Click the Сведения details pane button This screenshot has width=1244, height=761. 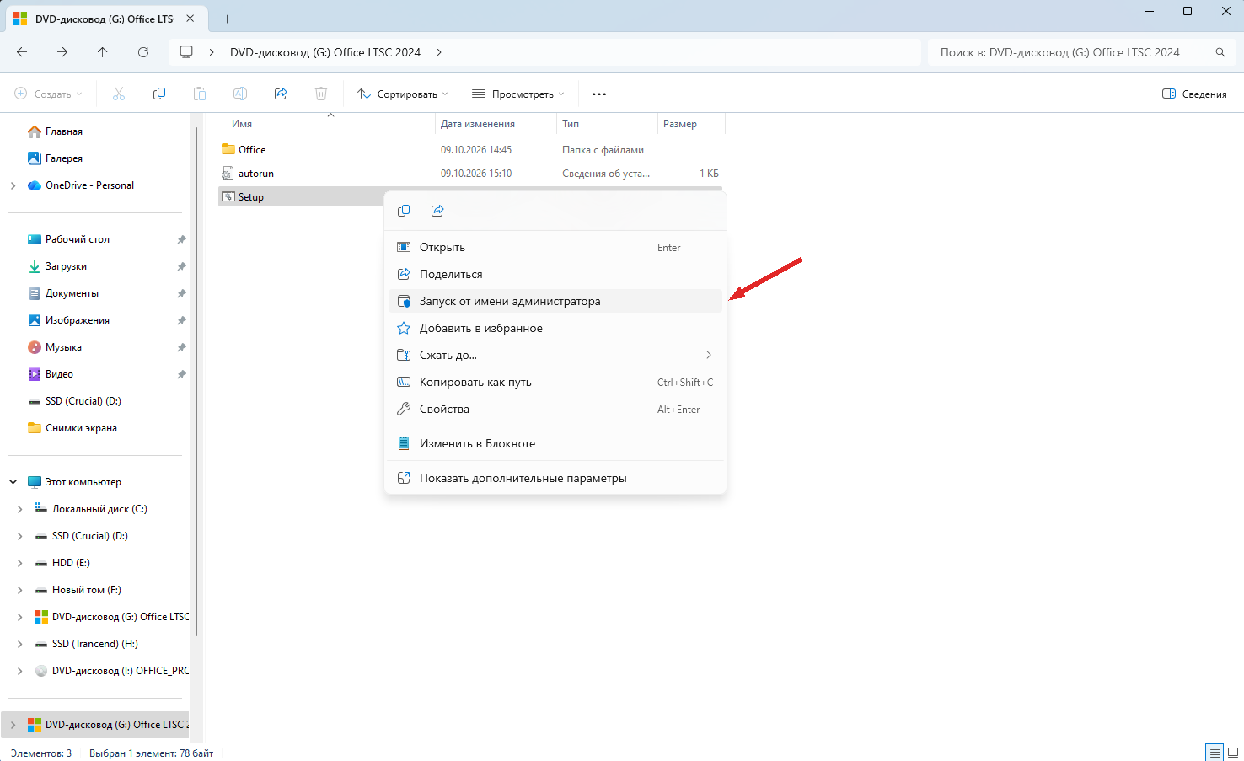(x=1194, y=94)
